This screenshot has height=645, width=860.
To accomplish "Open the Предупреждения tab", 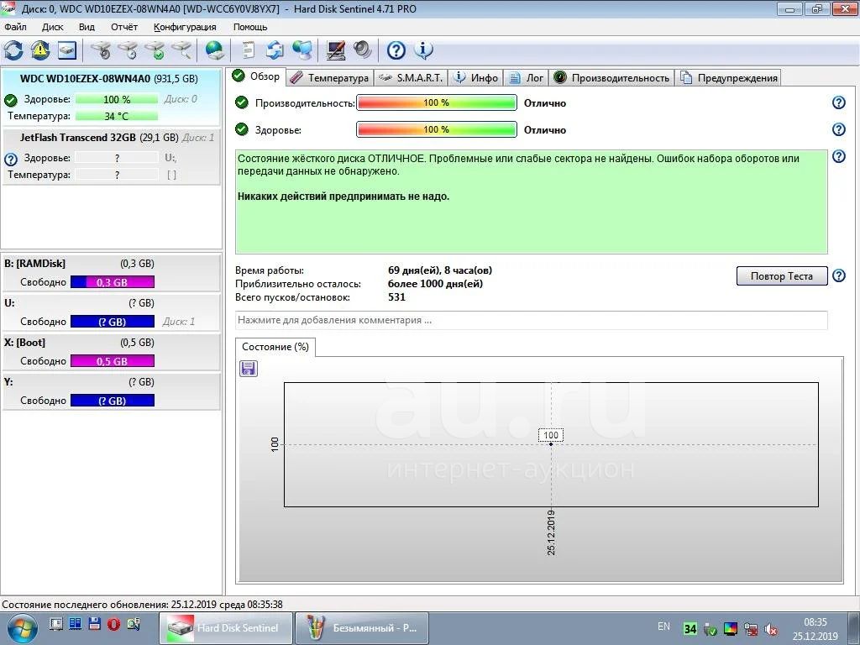I will (729, 78).
